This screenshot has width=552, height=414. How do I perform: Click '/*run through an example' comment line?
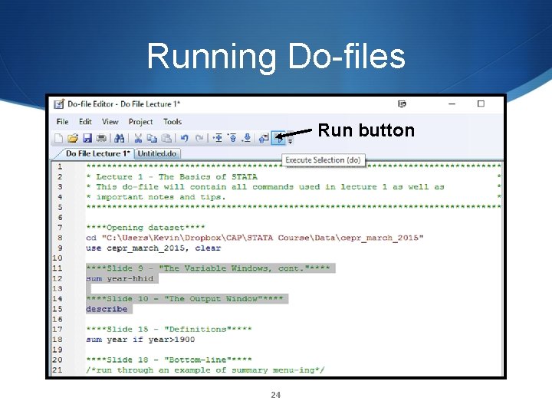click(205, 370)
